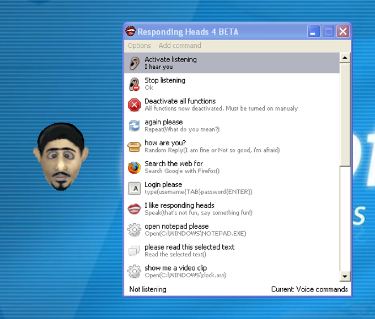375x319 pixels.
Task: Select the 'Stop listening' command text
Action: coord(165,80)
